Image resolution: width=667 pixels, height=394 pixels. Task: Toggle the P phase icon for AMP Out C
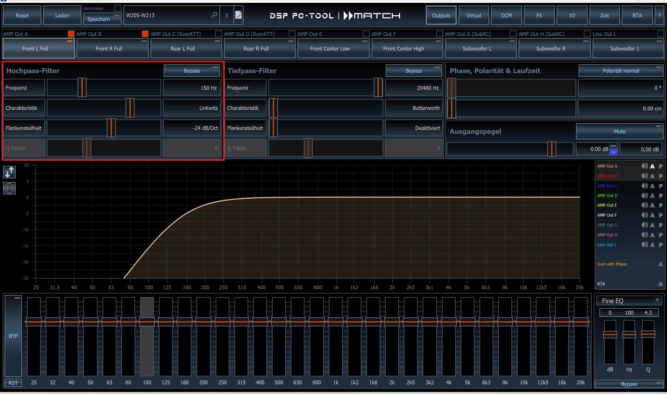(661, 186)
